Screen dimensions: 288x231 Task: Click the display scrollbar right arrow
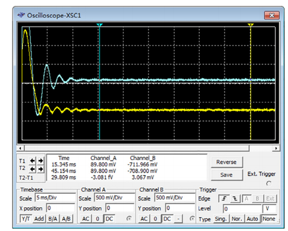tap(276, 149)
